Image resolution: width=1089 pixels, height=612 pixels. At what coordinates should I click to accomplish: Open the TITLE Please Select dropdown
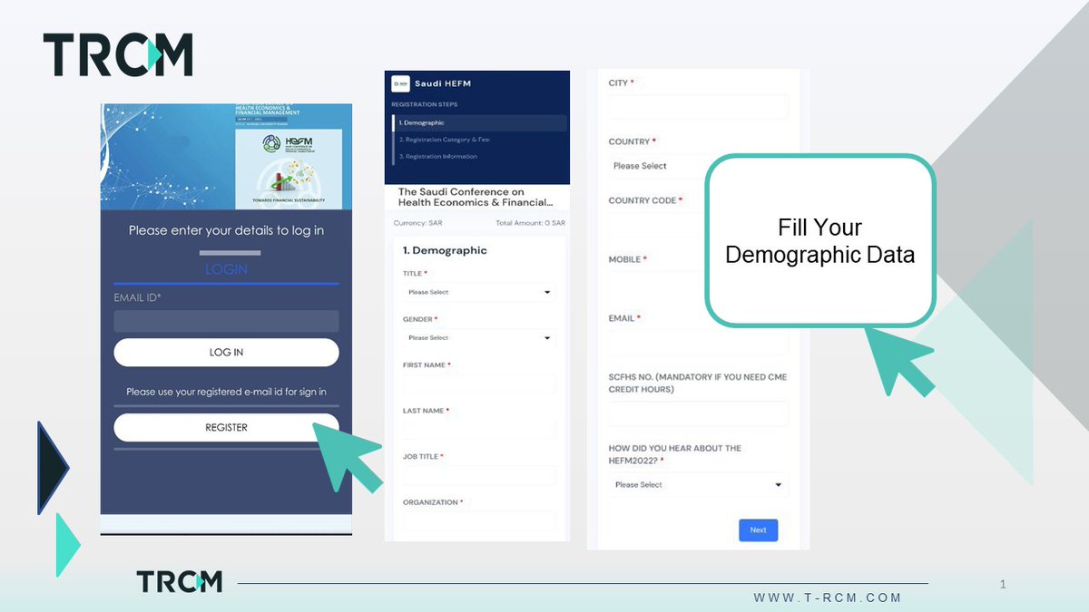pos(479,292)
